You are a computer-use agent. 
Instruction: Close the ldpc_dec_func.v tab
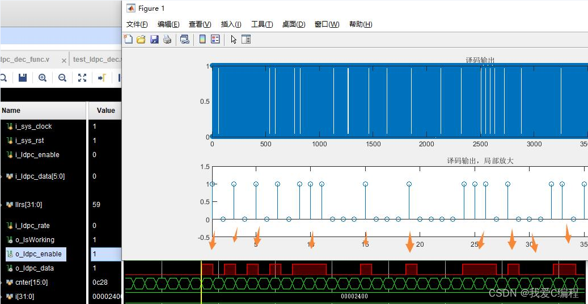pos(64,60)
